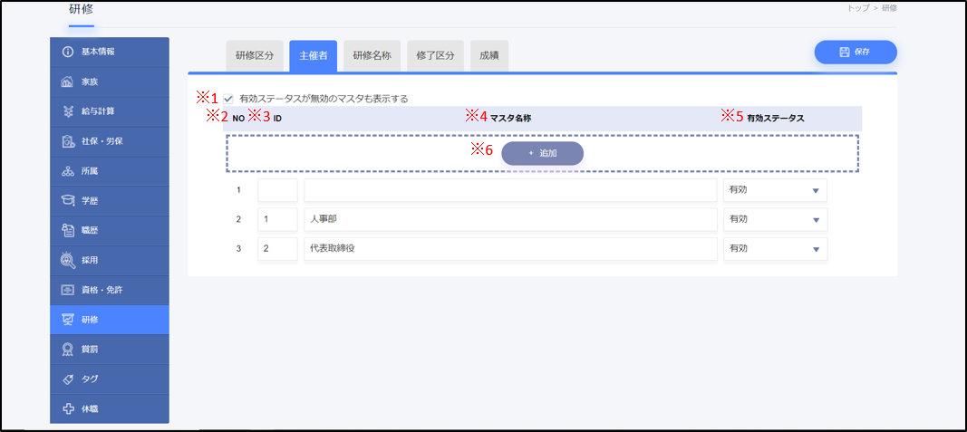Open the status dropdown for row 1

coord(775,190)
